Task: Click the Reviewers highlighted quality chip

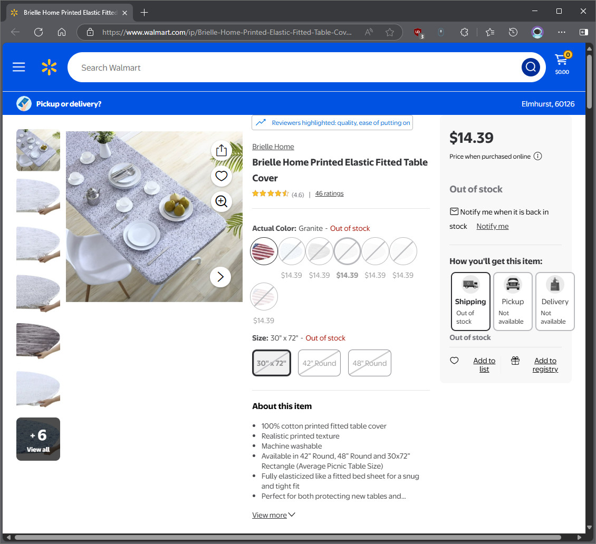Action: coord(332,123)
